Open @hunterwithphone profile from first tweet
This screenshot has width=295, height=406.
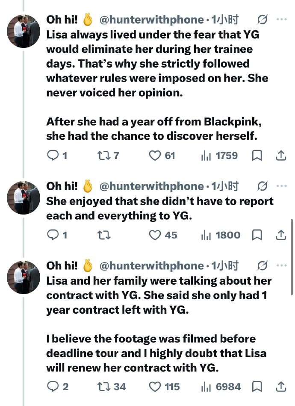click(152, 20)
